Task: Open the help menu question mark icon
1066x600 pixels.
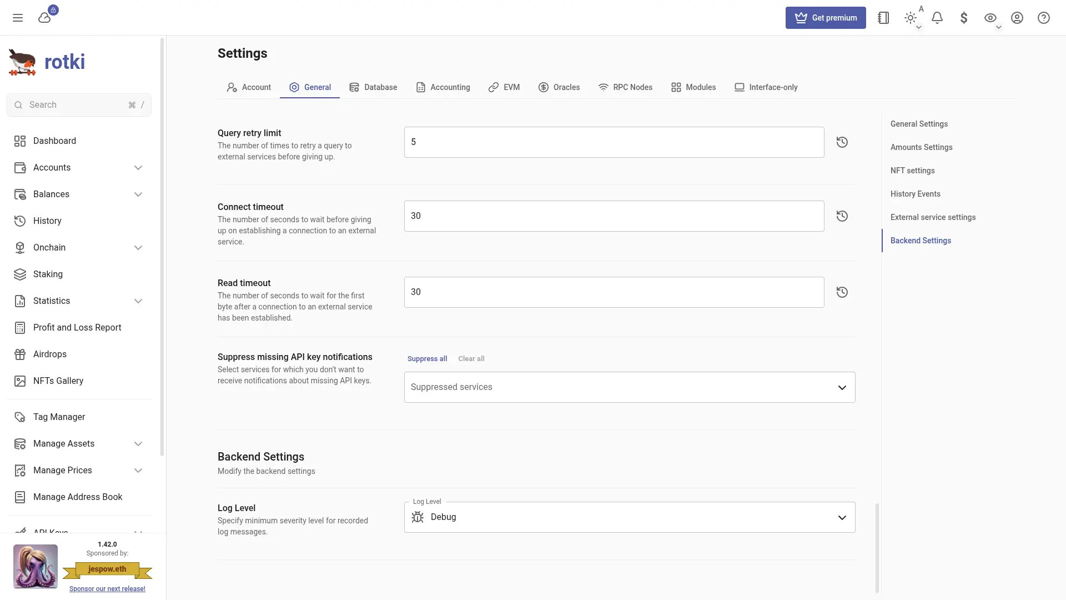Action: pyautogui.click(x=1044, y=18)
